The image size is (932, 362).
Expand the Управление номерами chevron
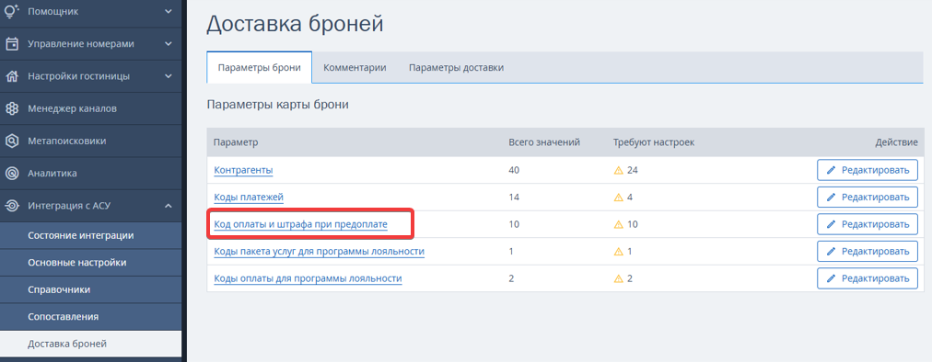(169, 44)
